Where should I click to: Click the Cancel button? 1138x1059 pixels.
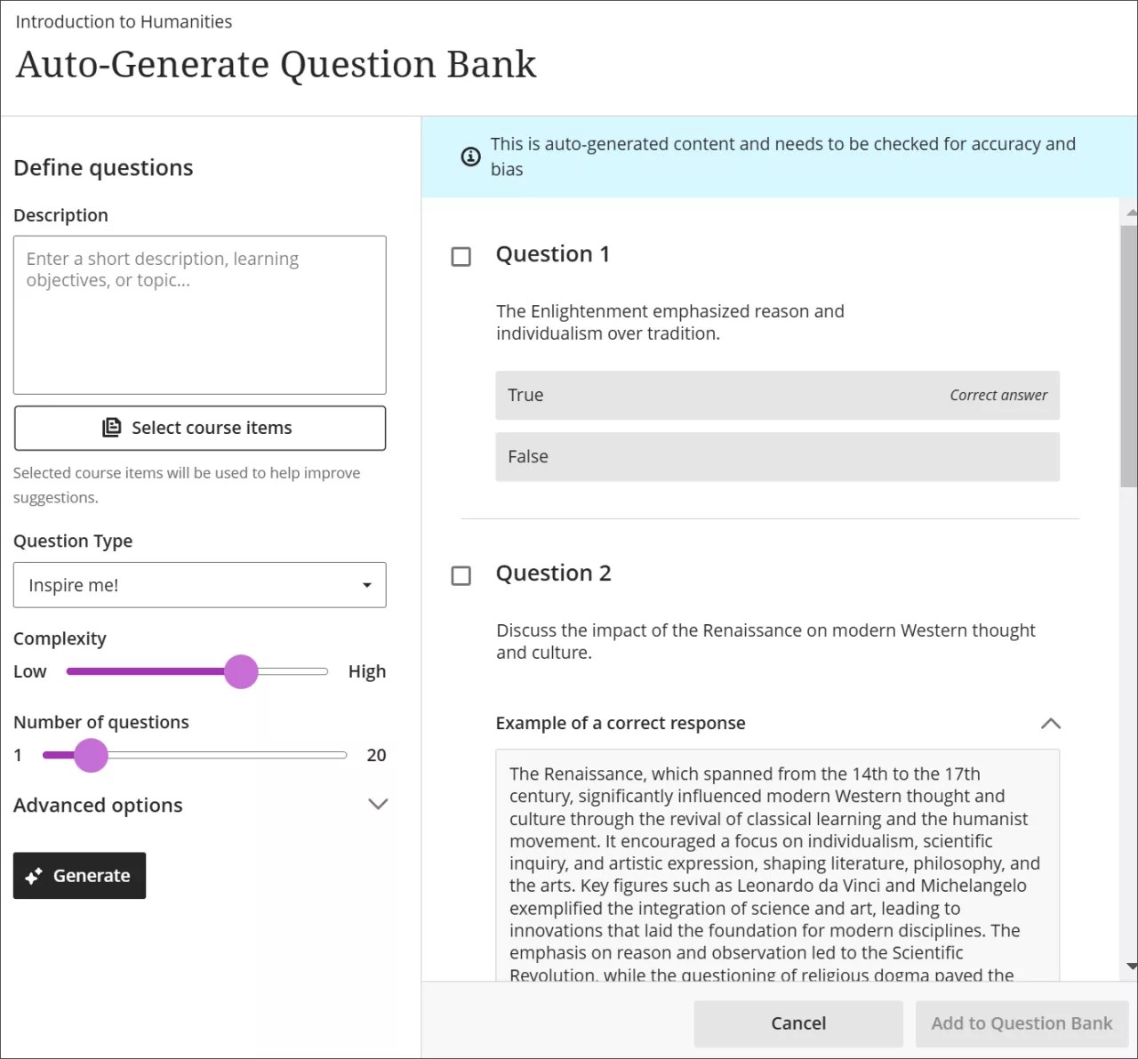point(797,1023)
